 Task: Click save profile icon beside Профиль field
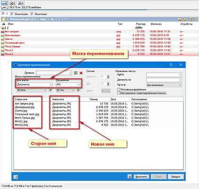click(76, 73)
